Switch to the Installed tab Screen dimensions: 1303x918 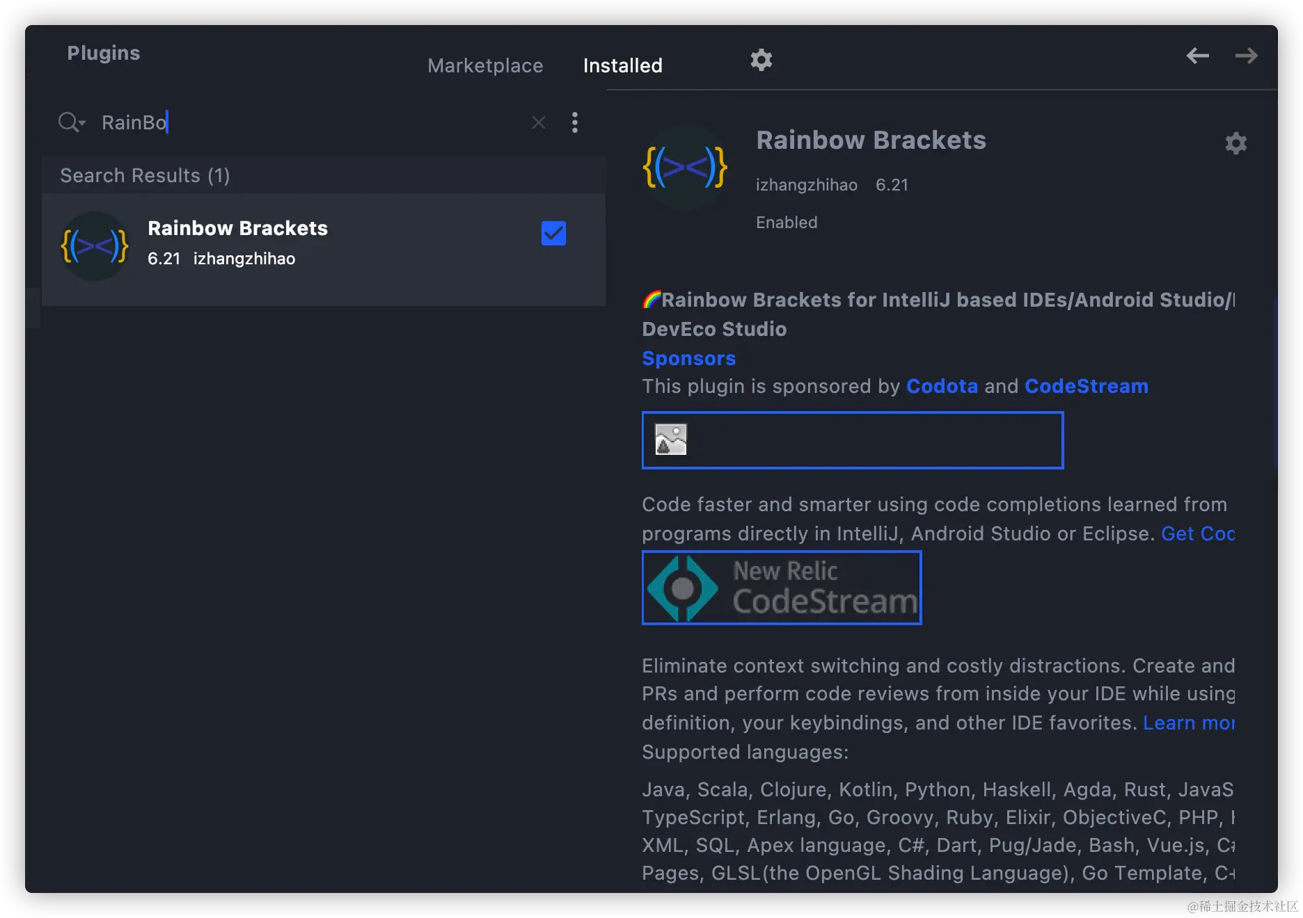[622, 65]
